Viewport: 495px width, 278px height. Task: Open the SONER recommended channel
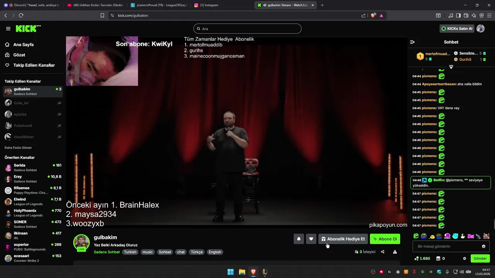point(33,224)
